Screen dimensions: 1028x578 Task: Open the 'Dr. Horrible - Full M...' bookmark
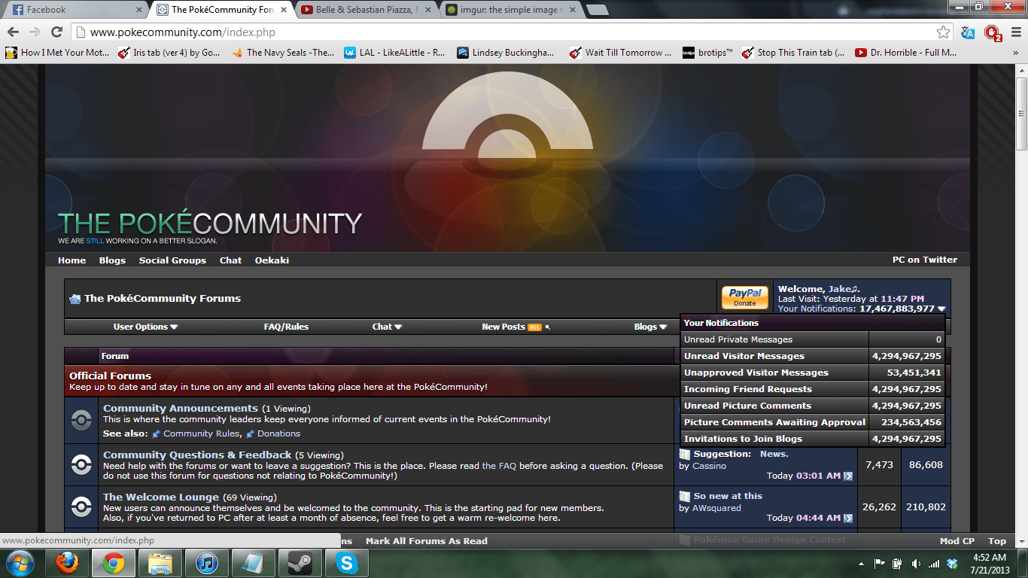point(906,53)
